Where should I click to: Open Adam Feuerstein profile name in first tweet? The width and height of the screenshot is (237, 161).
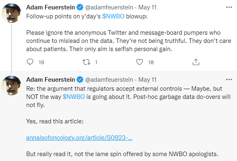51,7
